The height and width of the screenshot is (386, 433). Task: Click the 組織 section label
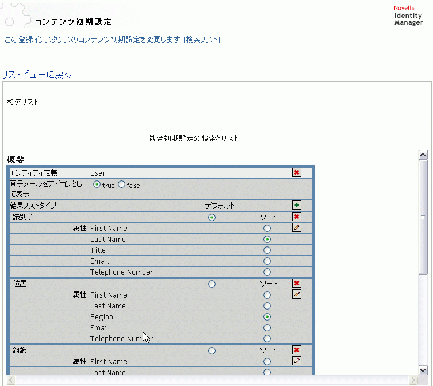(20, 350)
